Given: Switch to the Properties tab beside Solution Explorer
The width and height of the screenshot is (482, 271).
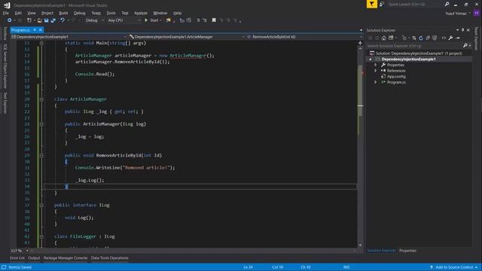Looking at the screenshot, I should [407, 251].
